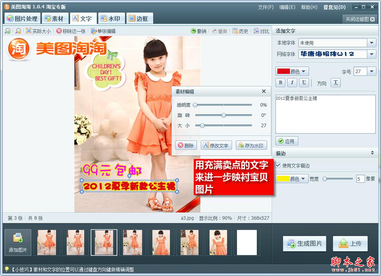Switch to 图片处理 tab
Viewport: 381px width, 276px height.
click(x=22, y=18)
